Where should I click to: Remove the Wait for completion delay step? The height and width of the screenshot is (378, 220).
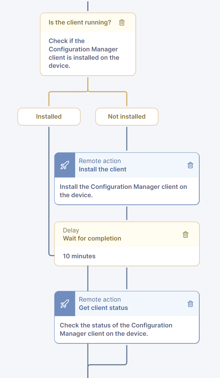[185, 234]
